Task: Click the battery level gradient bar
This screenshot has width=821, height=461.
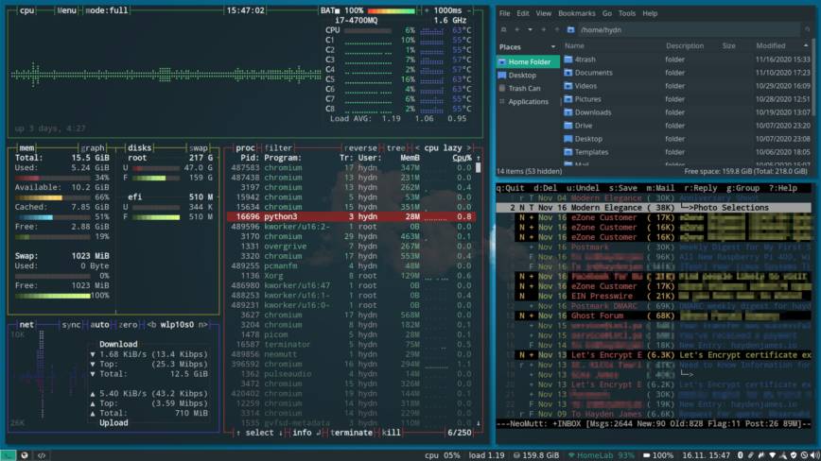Action: click(x=392, y=10)
